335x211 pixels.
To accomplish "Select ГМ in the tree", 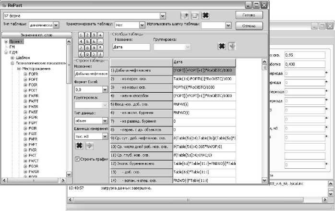I will 12,47.
